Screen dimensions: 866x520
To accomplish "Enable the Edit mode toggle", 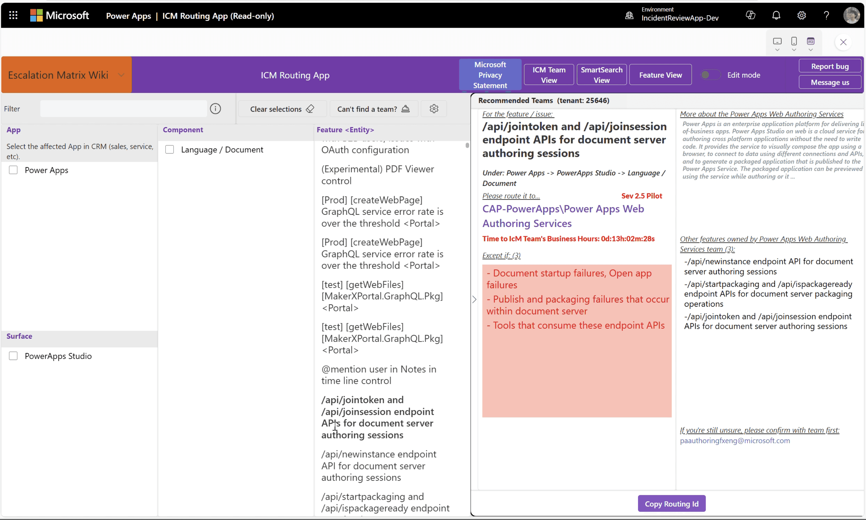I will [x=710, y=75].
